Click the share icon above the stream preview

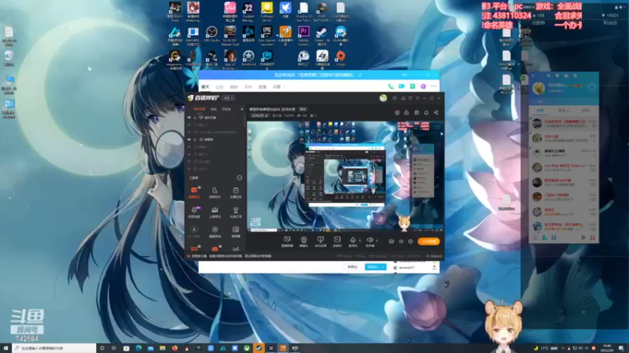436,112
